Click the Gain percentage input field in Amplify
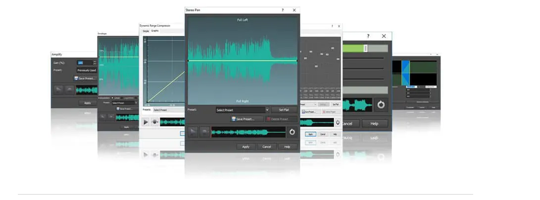 [x=84, y=63]
